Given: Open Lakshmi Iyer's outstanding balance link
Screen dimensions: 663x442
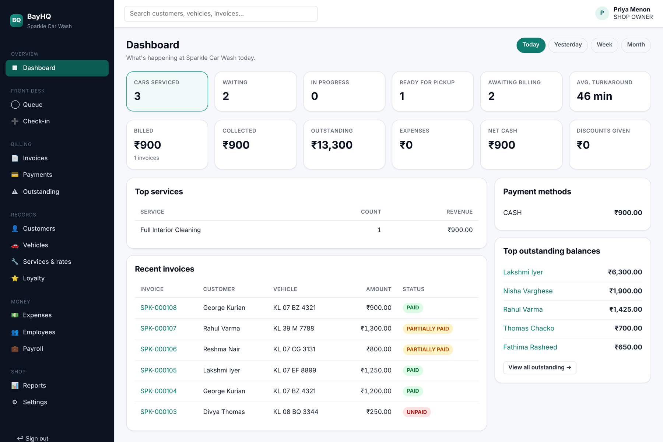Looking at the screenshot, I should coord(523,272).
